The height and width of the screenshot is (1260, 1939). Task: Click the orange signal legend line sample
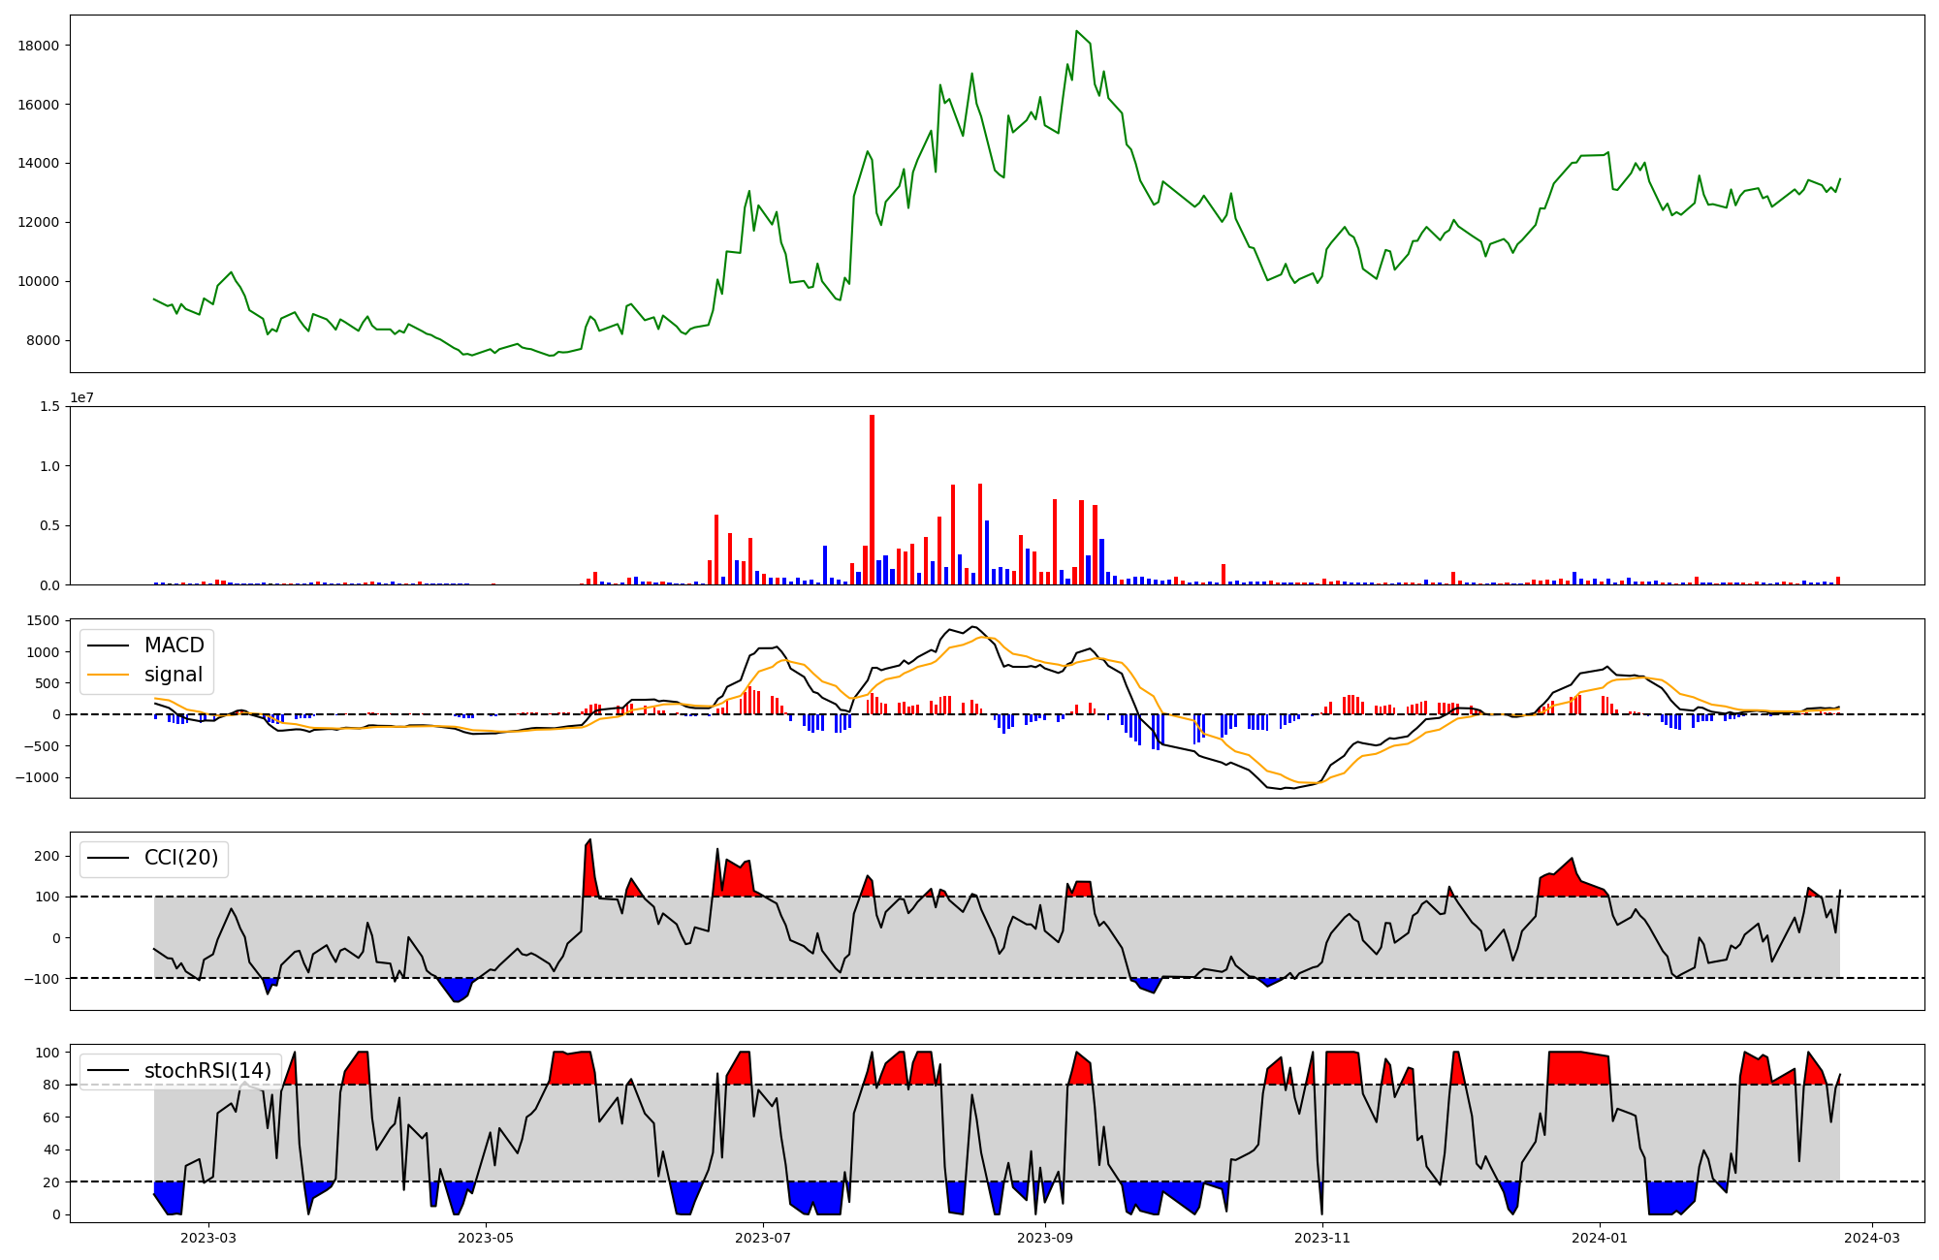tap(109, 675)
